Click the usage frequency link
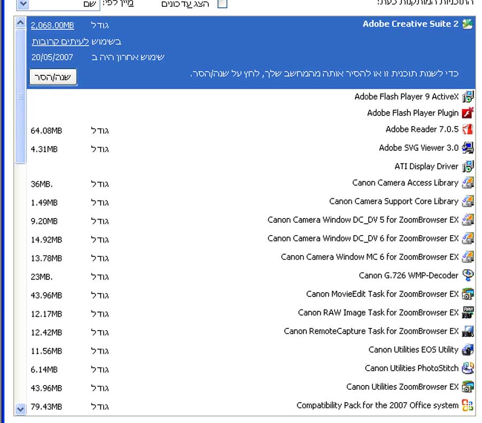 [x=60, y=42]
